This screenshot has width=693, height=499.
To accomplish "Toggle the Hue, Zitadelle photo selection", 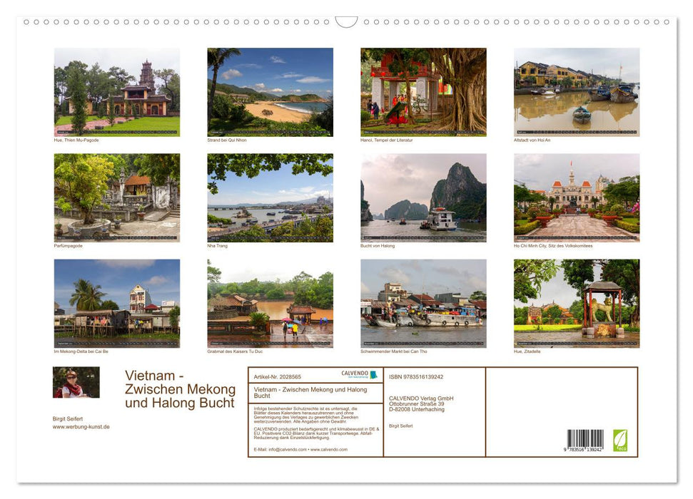I will (x=577, y=304).
